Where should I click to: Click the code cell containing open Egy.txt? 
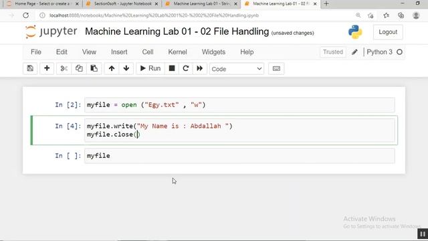(239, 104)
